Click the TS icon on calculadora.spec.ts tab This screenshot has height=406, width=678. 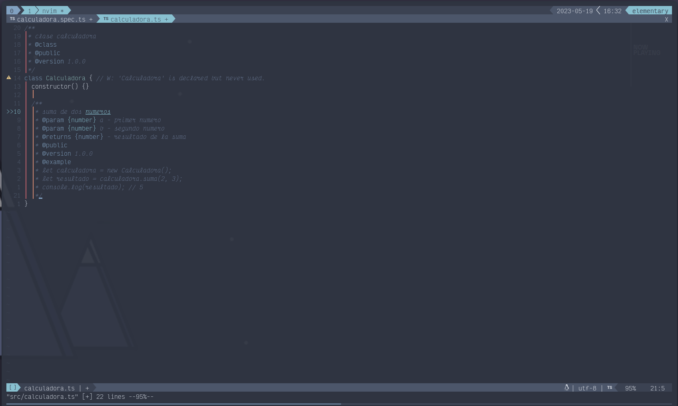[x=12, y=19]
